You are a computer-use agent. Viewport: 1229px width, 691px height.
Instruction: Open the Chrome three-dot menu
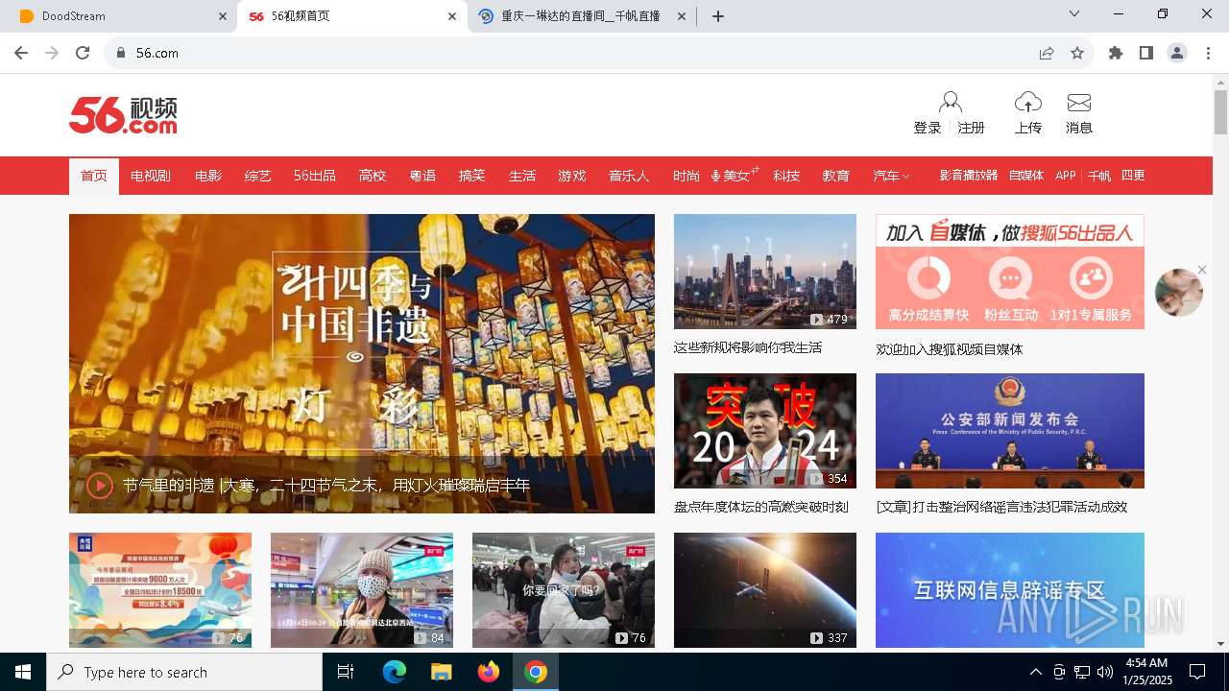pyautogui.click(x=1208, y=53)
